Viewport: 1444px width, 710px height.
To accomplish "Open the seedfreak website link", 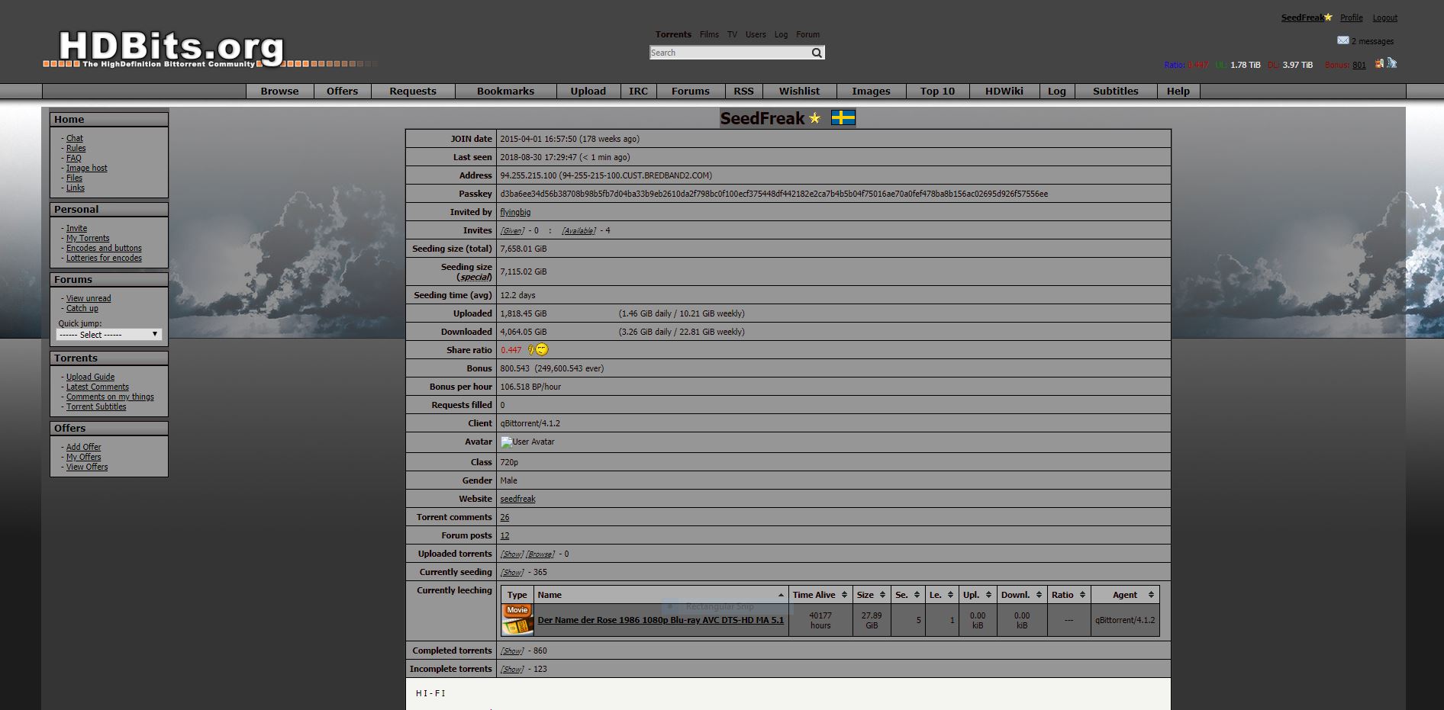I will (517, 499).
